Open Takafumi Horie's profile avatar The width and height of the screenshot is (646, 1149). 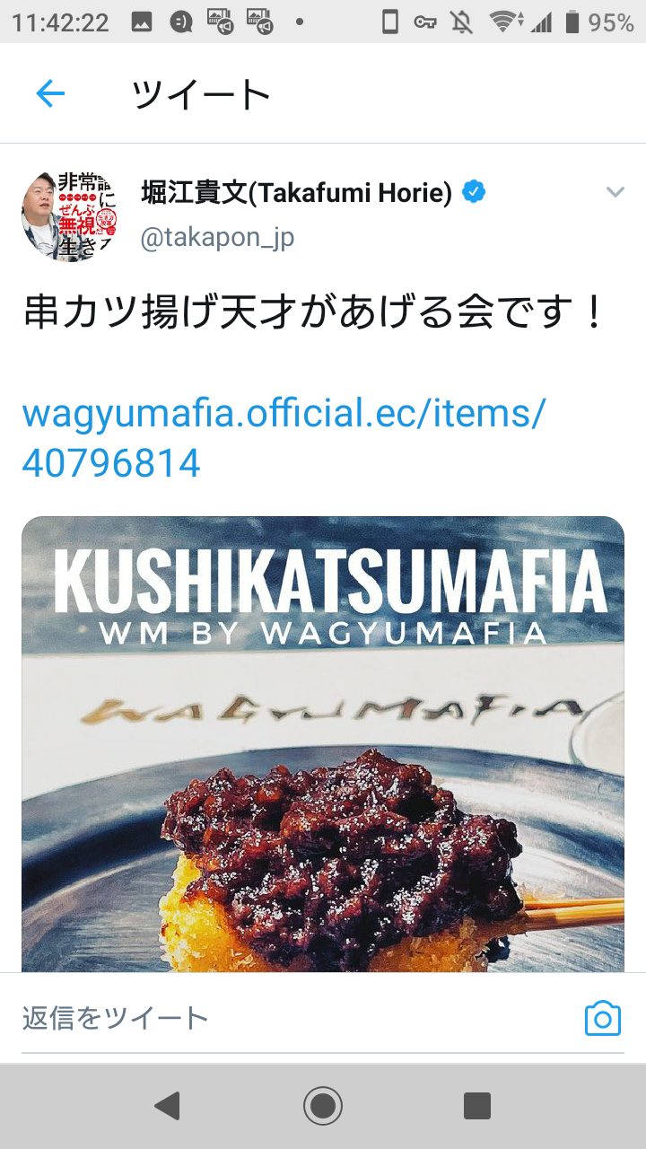70,215
